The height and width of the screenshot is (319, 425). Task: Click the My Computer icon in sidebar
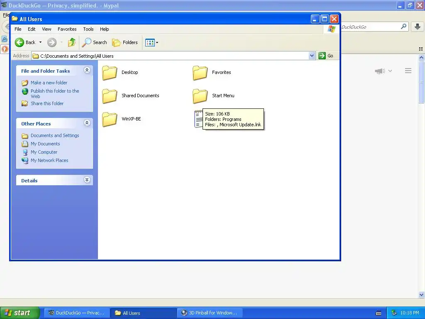pyautogui.click(x=25, y=152)
